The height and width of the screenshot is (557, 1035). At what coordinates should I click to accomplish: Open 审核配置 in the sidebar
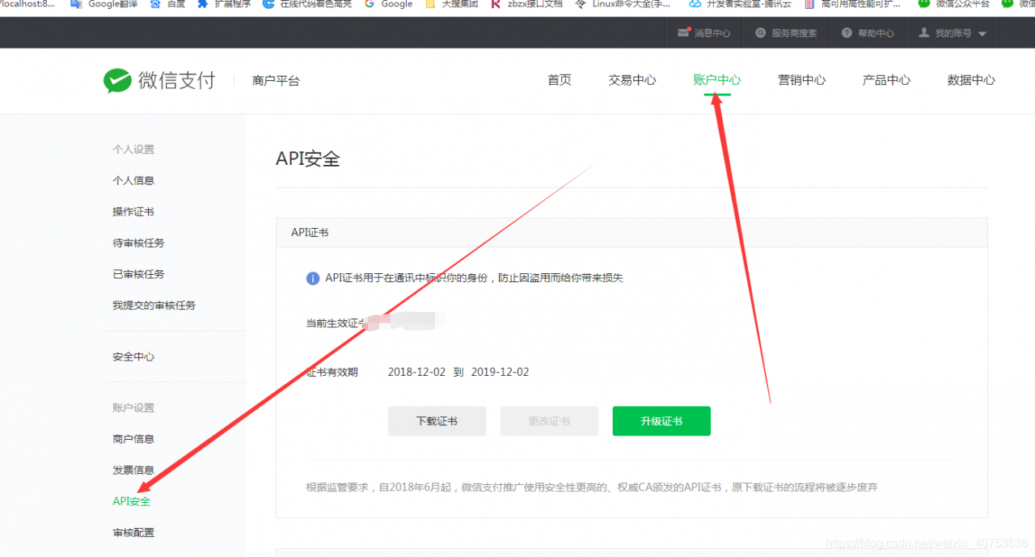(133, 533)
